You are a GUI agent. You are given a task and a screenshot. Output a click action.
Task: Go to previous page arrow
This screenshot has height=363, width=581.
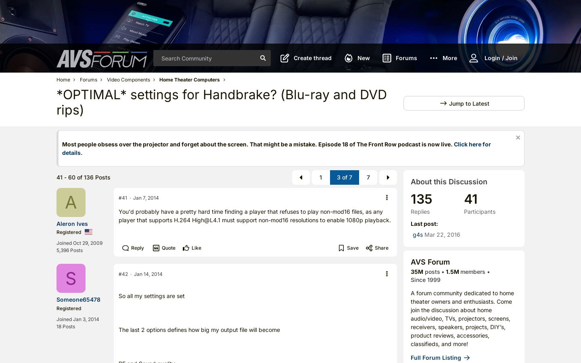[301, 177]
